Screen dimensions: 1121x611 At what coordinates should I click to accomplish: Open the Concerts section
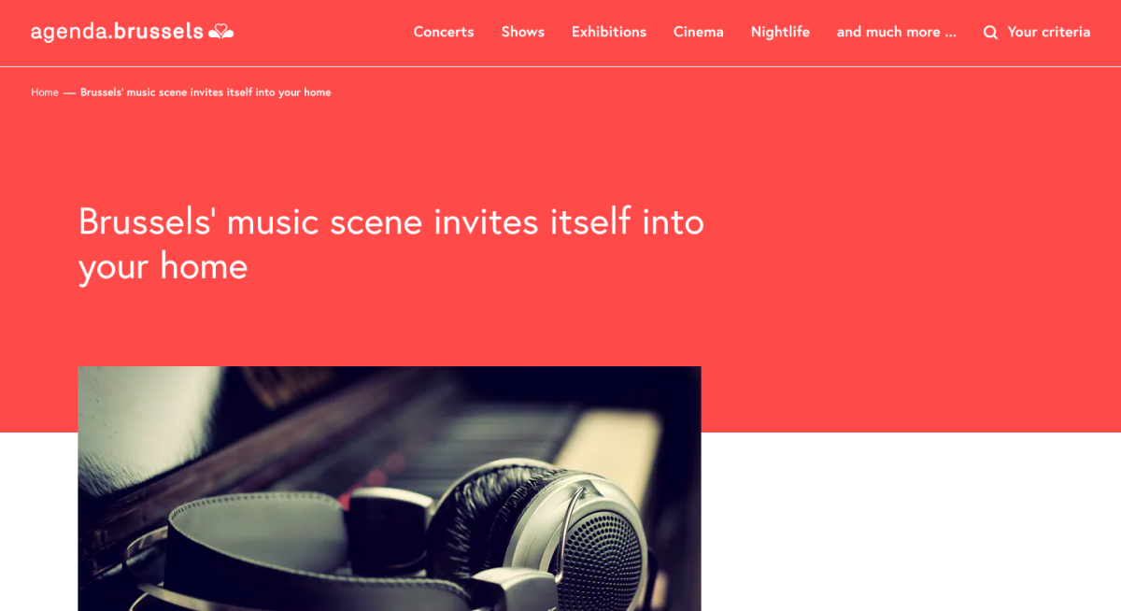(x=444, y=32)
